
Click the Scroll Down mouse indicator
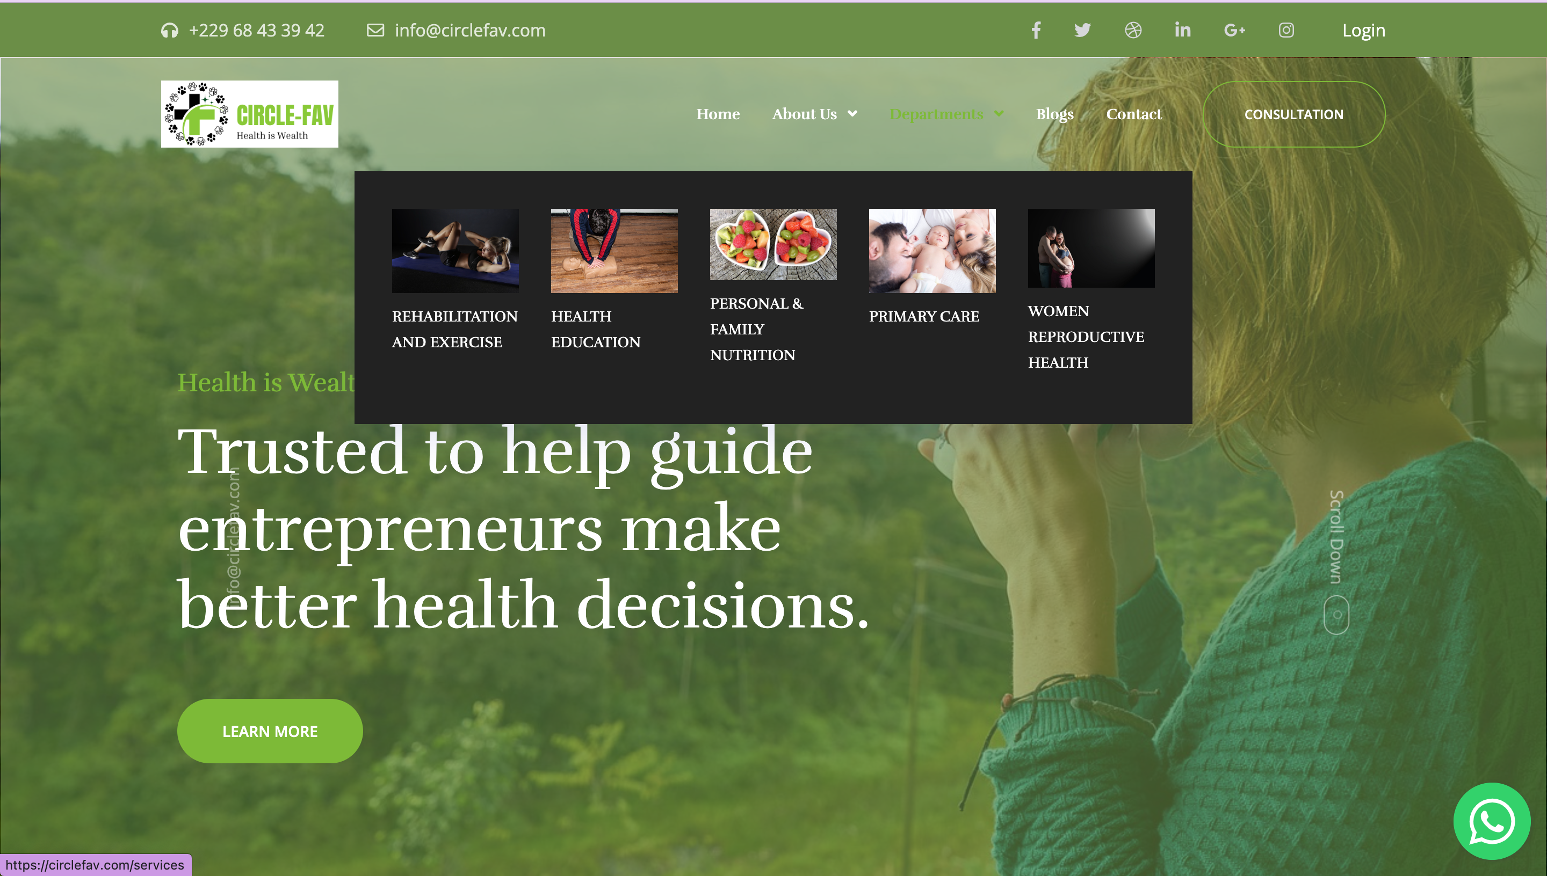[1336, 615]
